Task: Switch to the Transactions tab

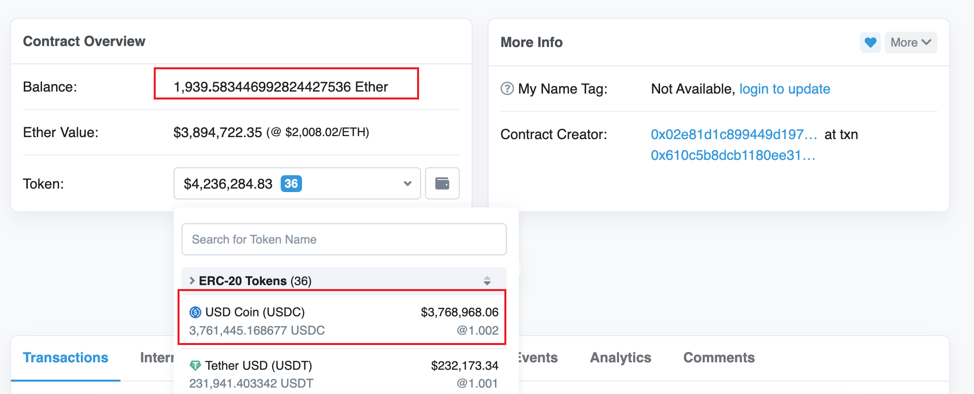Action: 65,358
